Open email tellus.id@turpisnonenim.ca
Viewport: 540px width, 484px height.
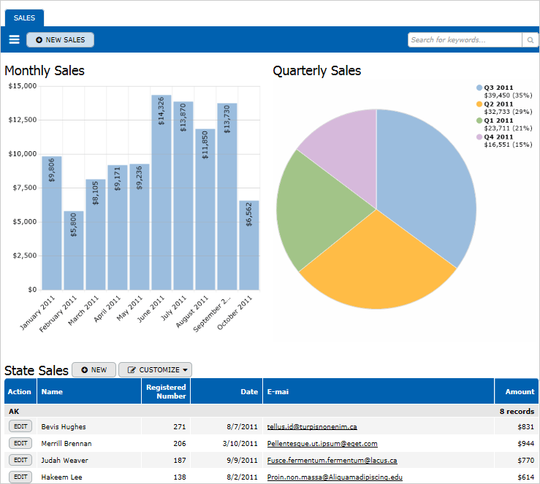click(x=312, y=426)
